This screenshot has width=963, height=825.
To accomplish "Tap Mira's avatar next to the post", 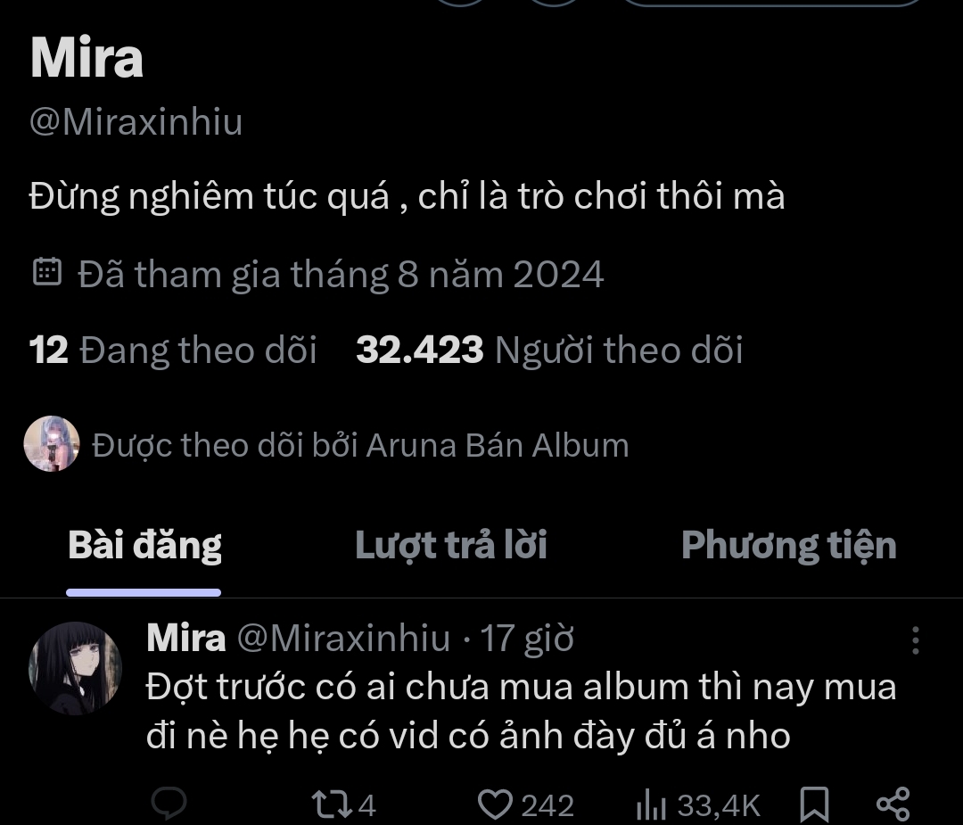I will [x=75, y=668].
